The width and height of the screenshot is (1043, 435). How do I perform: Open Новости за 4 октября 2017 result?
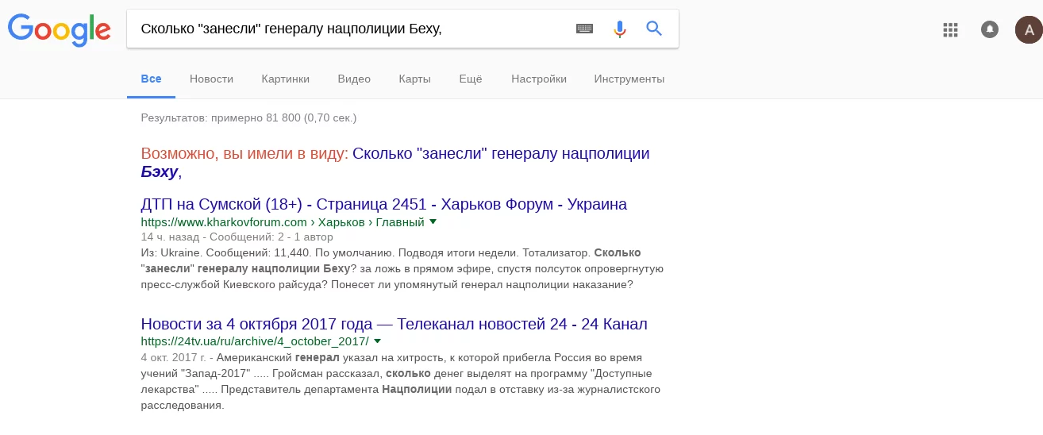394,324
